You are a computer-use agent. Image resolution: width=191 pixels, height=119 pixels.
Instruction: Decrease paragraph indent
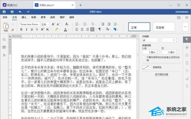pyautogui.click(x=103, y=24)
